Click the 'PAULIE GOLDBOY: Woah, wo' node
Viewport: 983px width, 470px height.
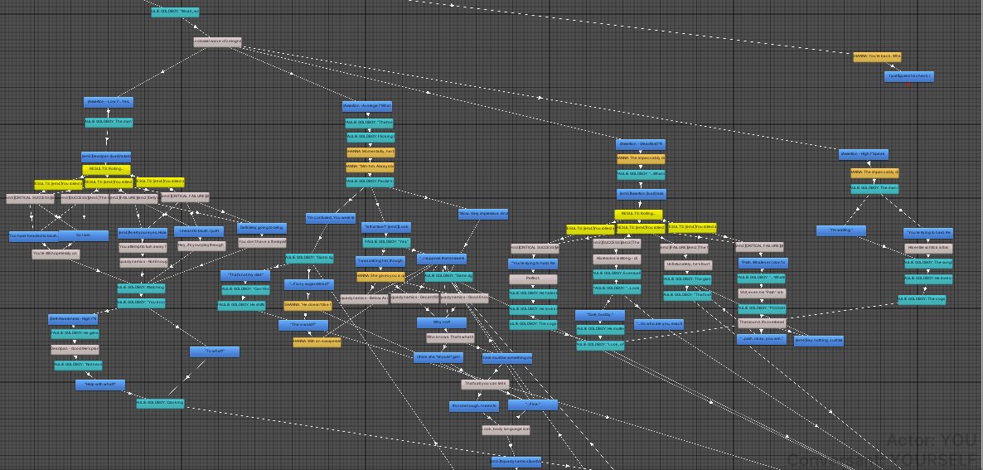[175, 12]
